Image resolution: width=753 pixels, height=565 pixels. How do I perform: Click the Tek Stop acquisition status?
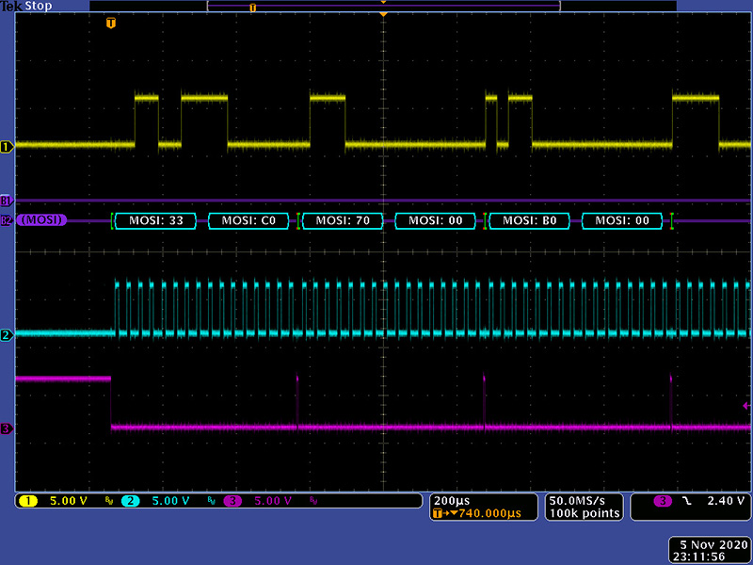coord(26,6)
